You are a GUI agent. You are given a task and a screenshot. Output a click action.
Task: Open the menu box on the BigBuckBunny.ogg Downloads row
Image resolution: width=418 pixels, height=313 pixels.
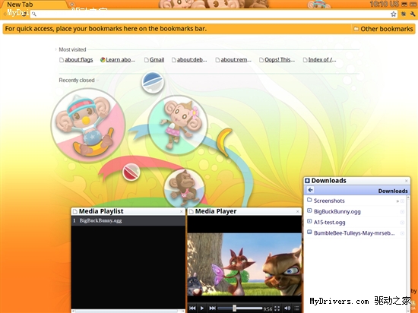pos(402,212)
